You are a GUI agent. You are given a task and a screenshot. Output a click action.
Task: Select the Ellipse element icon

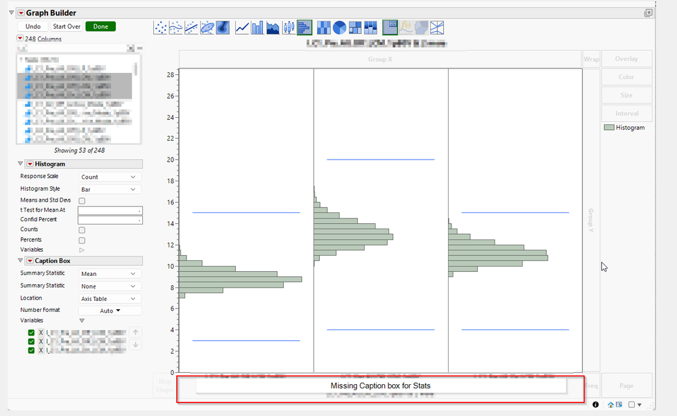point(207,28)
